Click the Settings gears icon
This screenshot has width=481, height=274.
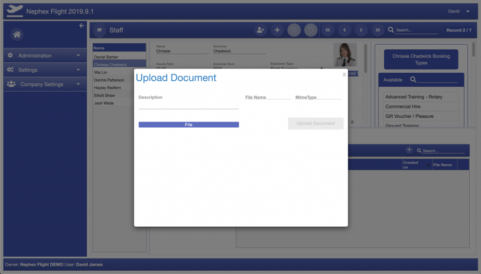pyautogui.click(x=10, y=69)
